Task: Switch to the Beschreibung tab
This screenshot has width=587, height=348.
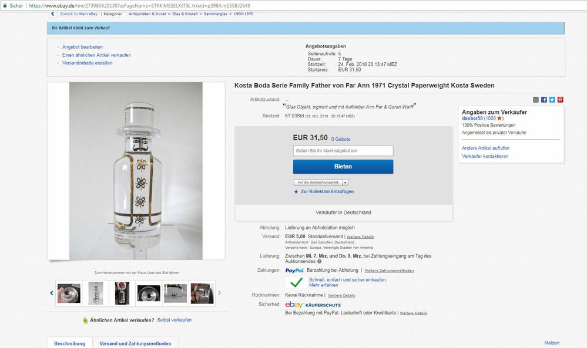Action: (69, 343)
